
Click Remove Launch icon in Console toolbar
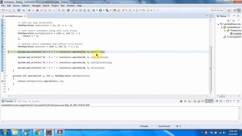[185, 101]
